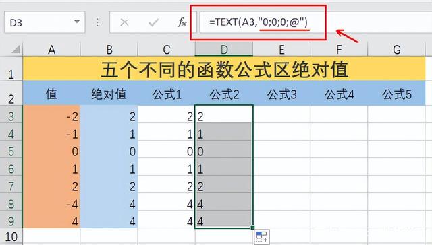Click empty cell G3 under 公式5
This screenshot has width=432, height=245.
(396, 114)
